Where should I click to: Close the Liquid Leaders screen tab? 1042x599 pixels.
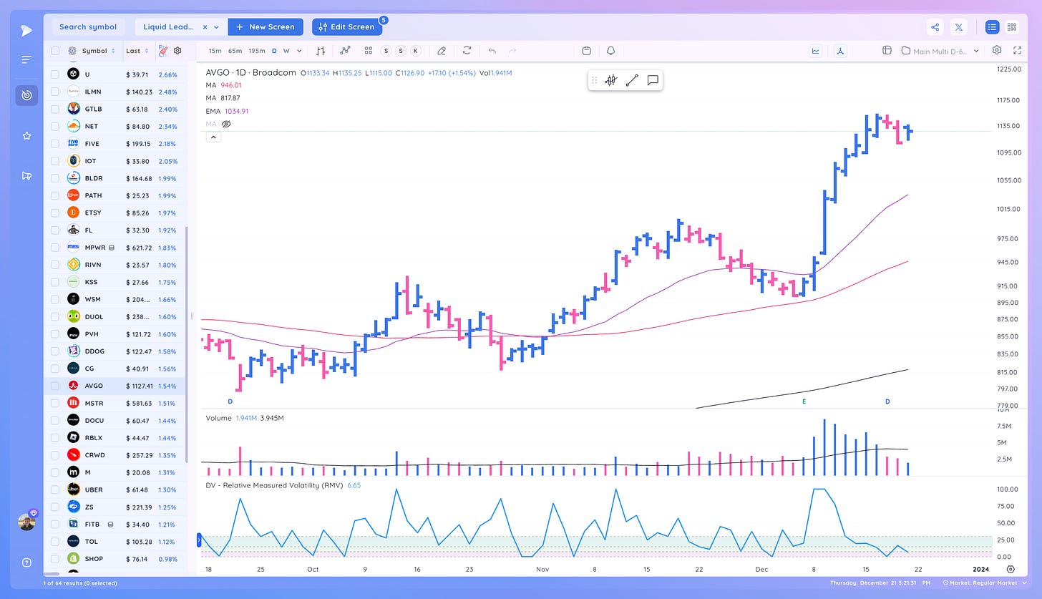(205, 27)
